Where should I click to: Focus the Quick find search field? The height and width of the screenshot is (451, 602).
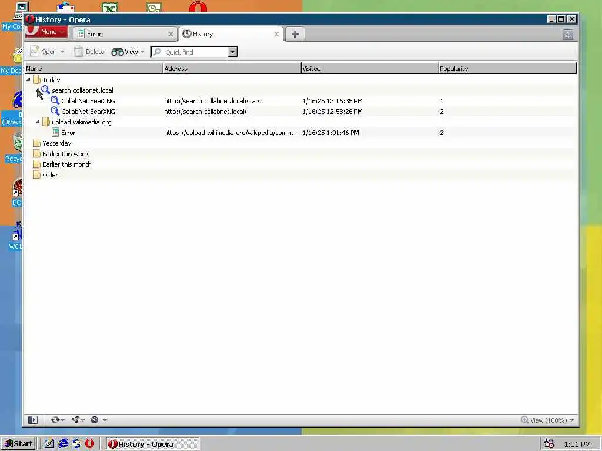[190, 52]
